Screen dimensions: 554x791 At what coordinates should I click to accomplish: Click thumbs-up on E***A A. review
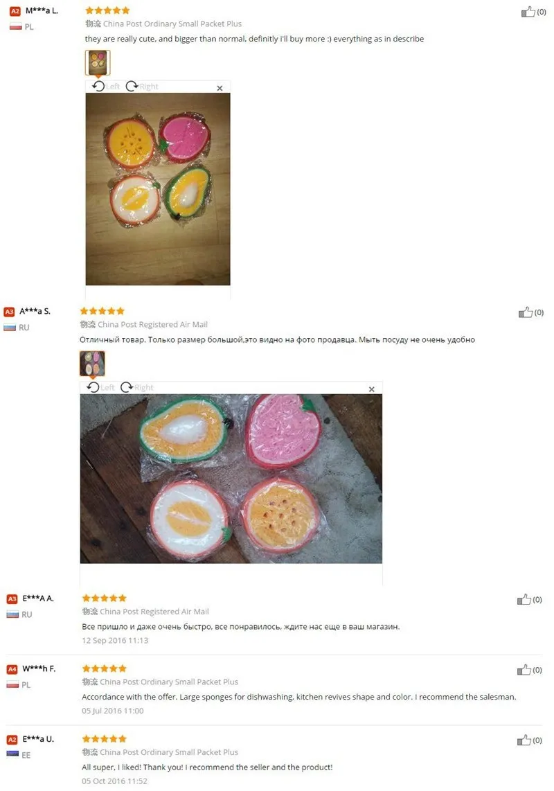click(524, 599)
